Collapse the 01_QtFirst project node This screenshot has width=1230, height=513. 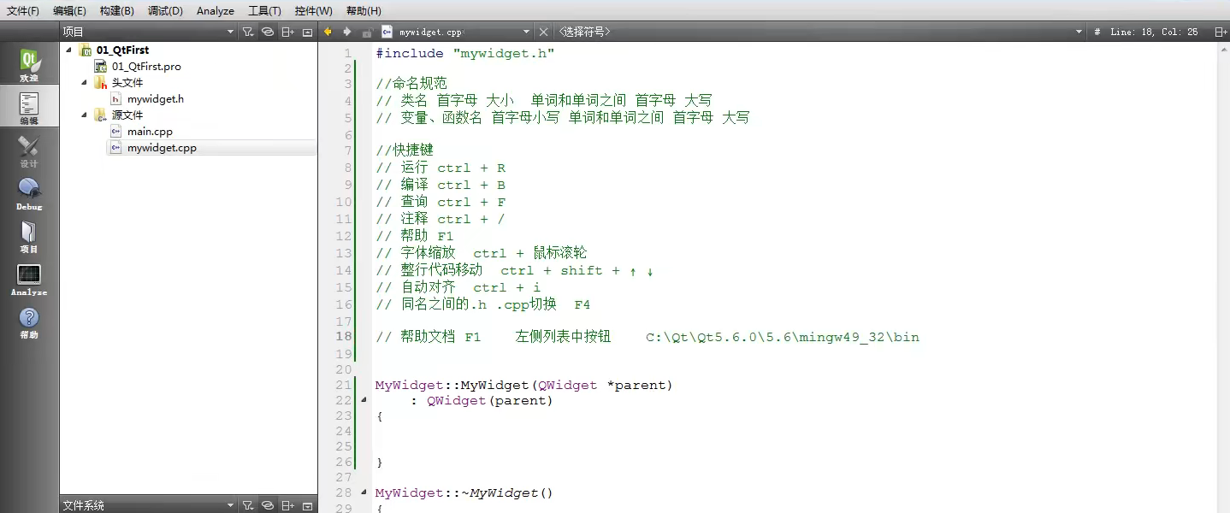coord(68,50)
